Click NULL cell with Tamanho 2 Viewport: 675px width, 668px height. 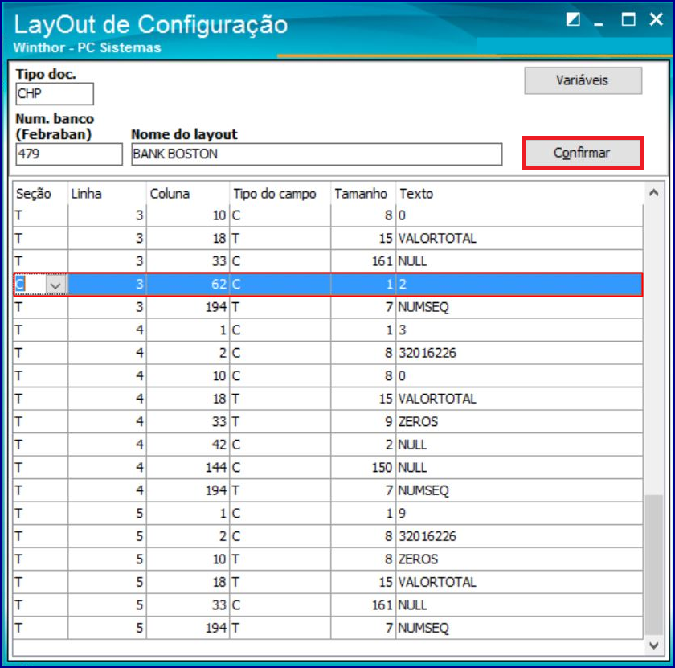tap(519, 445)
